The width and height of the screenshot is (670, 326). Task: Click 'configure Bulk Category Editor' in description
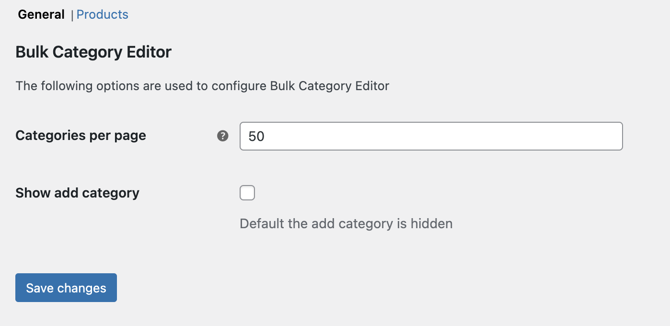[300, 86]
